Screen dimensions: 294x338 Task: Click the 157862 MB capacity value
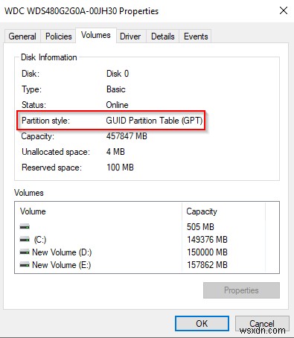coord(207,265)
